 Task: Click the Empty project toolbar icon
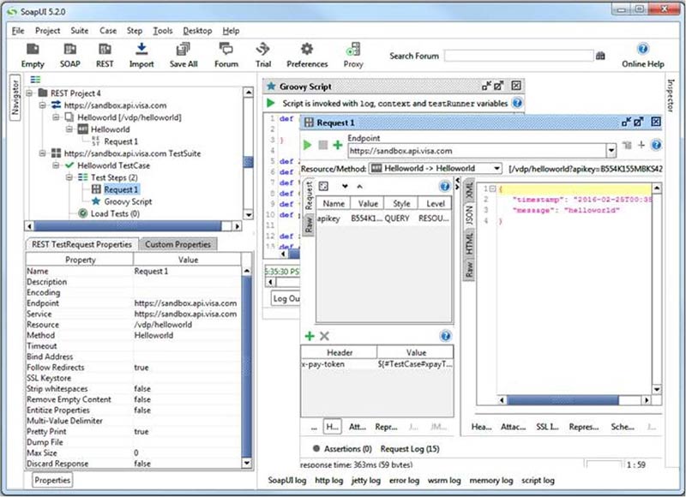point(33,50)
